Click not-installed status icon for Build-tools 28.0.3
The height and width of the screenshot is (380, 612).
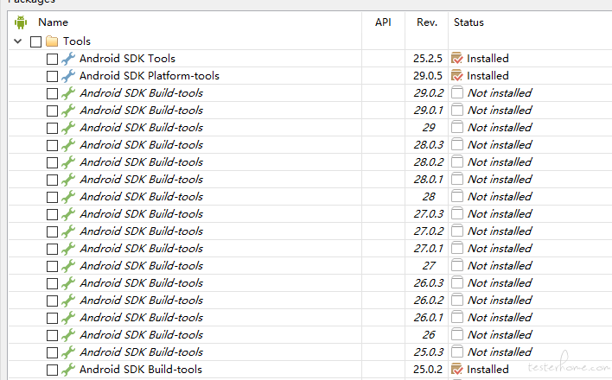coord(456,145)
